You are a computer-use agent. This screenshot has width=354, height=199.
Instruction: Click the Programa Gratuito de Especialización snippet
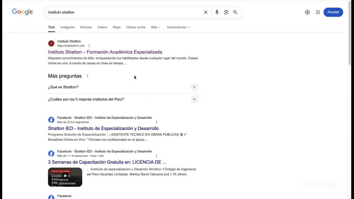coord(117,137)
